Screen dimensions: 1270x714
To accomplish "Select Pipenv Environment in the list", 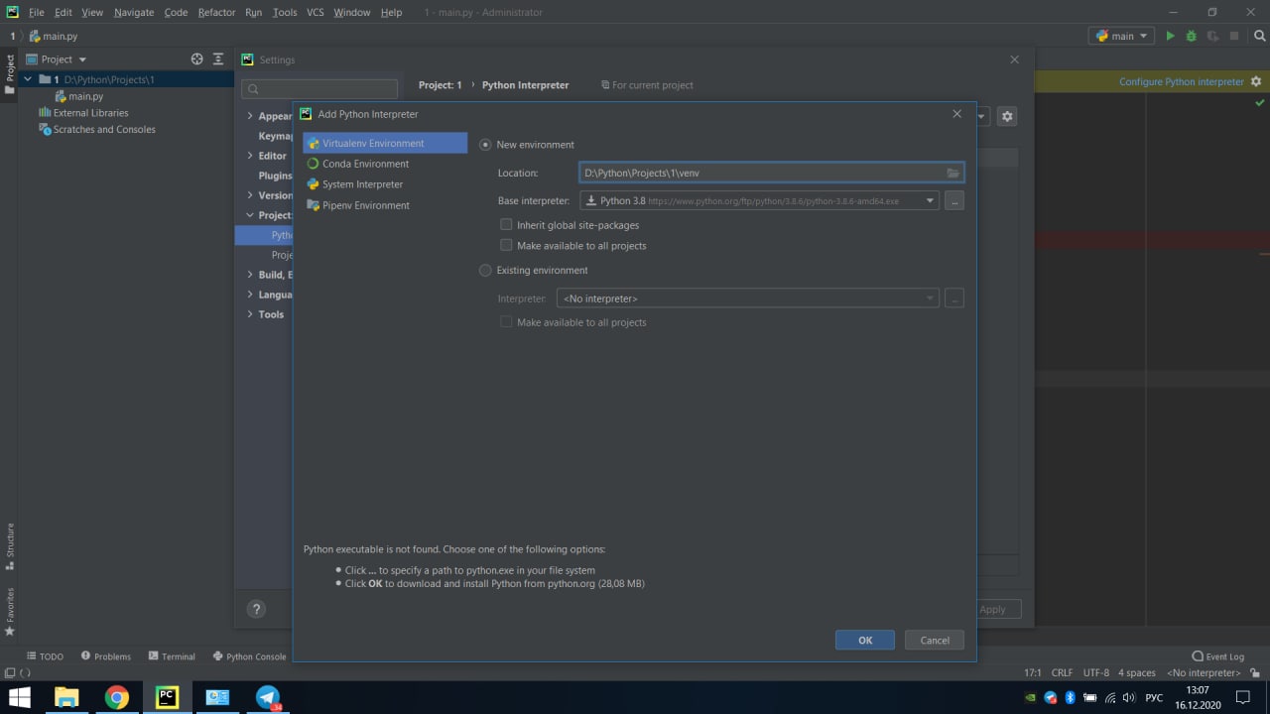I will click(x=385, y=205).
